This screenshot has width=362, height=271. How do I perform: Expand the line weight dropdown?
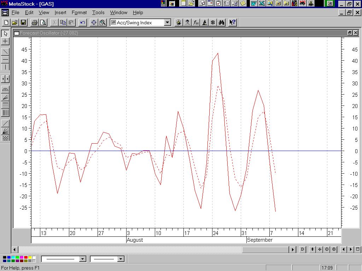click(x=121, y=259)
